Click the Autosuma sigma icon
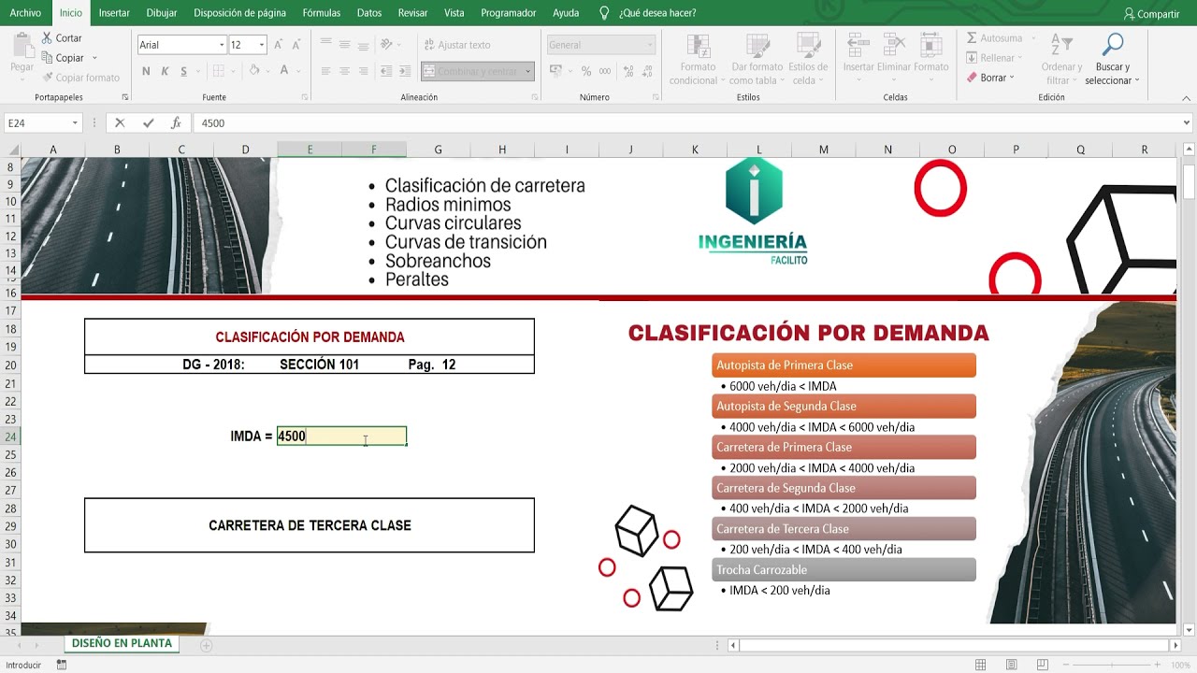Viewport: 1197px width, 673px height. click(x=972, y=38)
